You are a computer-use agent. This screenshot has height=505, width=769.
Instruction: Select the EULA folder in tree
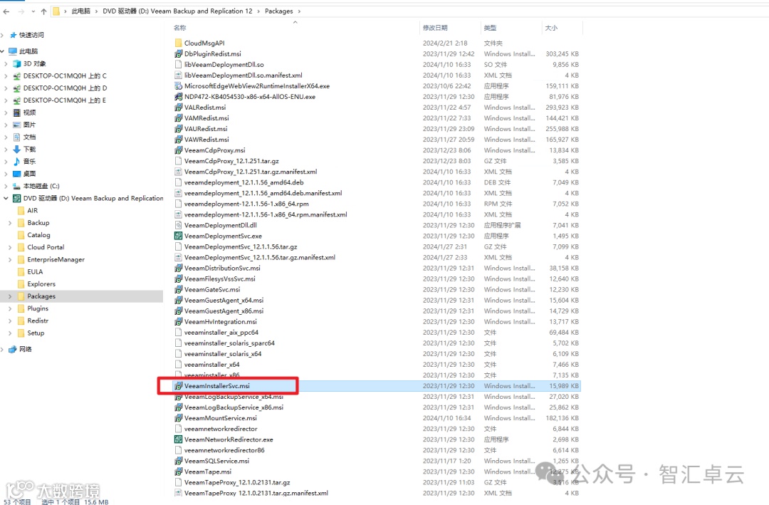pos(35,272)
